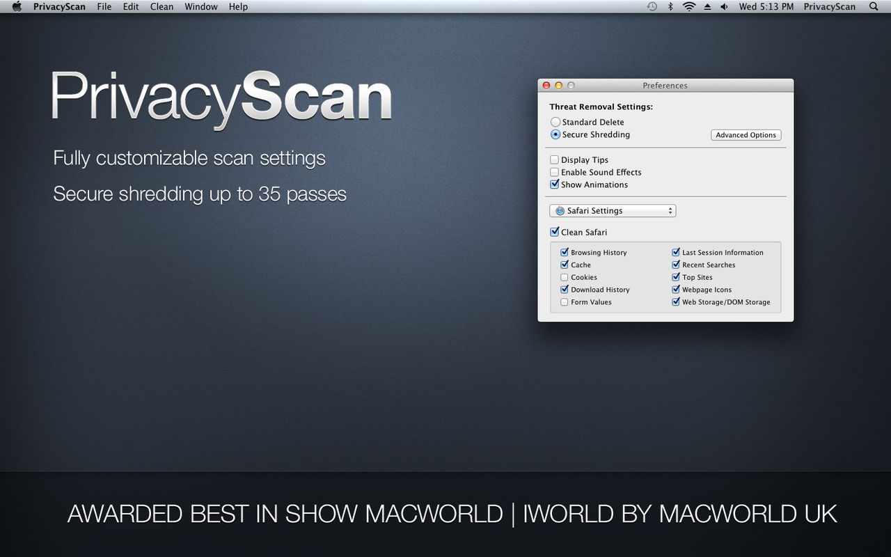The width and height of the screenshot is (891, 557).
Task: Click the PrivacyScan user name in menu bar
Action: pos(830,6)
